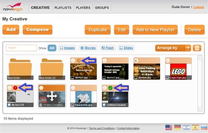The width and height of the screenshot is (208, 133).
Task: Switch to the GROUPS tab
Action: pyautogui.click(x=102, y=8)
